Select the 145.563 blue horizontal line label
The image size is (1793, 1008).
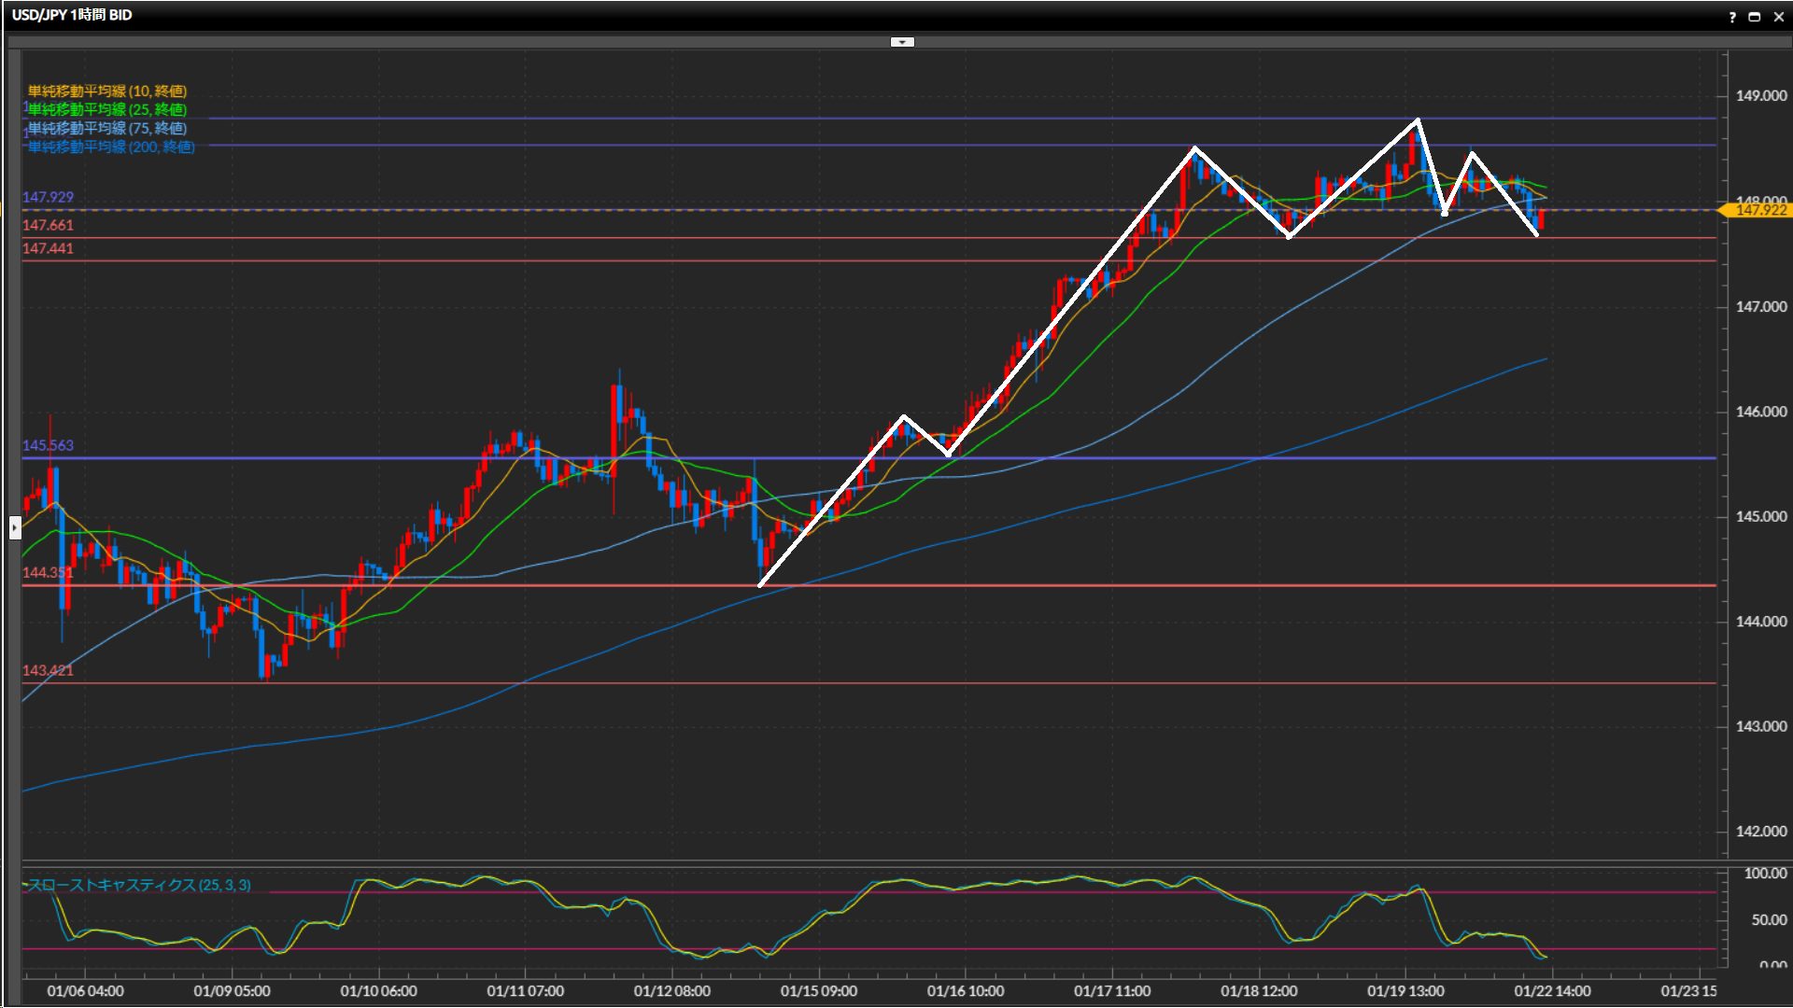click(x=48, y=445)
